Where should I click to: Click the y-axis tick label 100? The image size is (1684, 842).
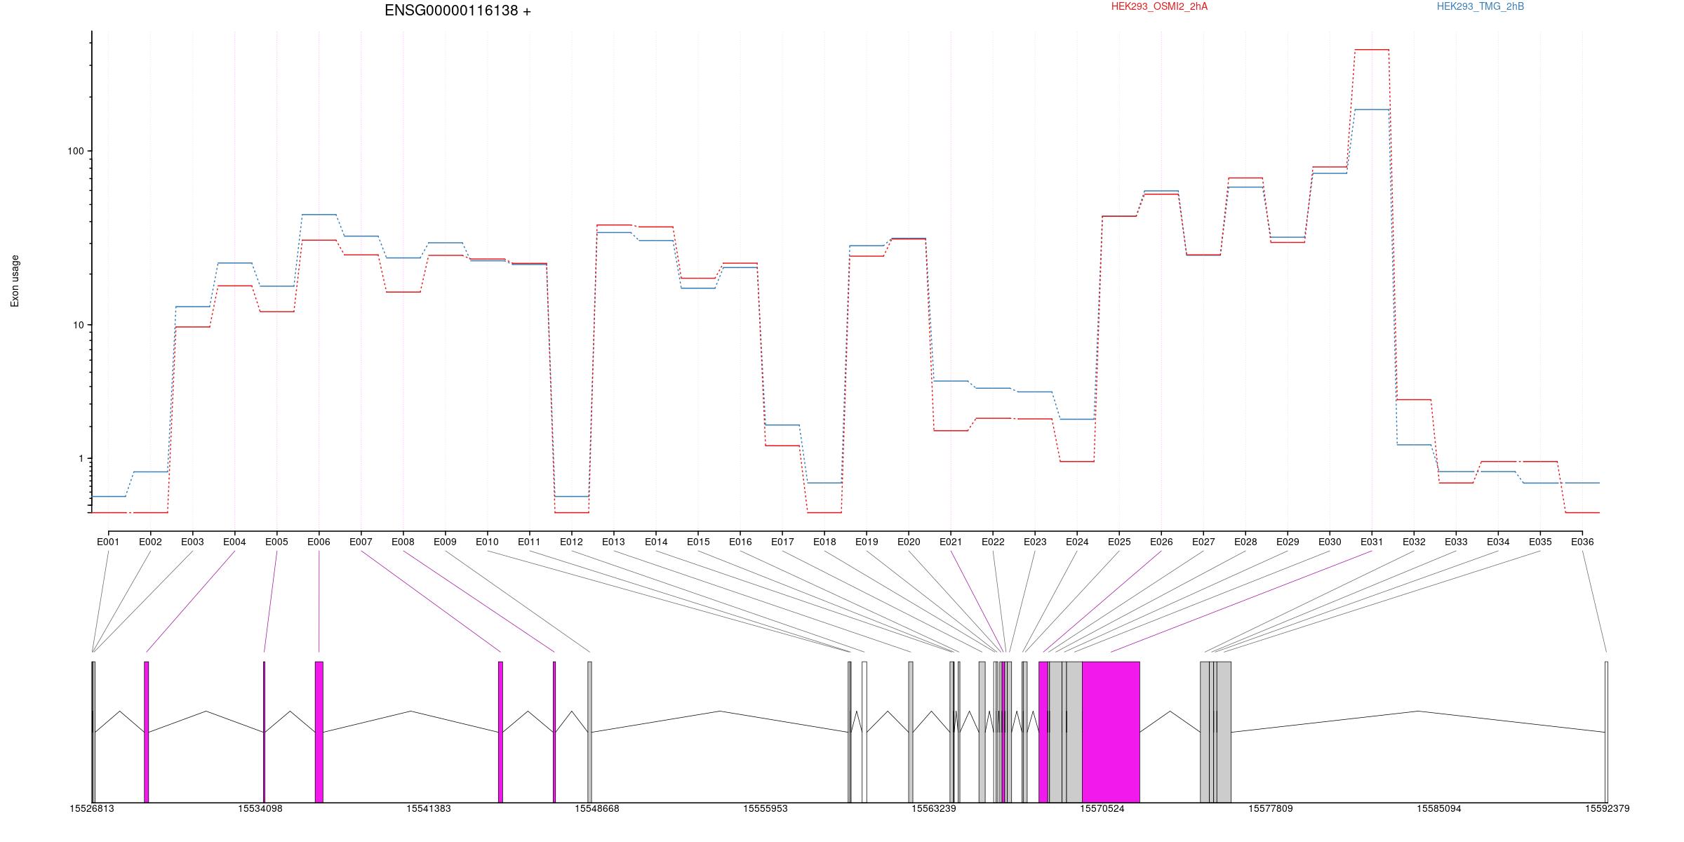75,152
